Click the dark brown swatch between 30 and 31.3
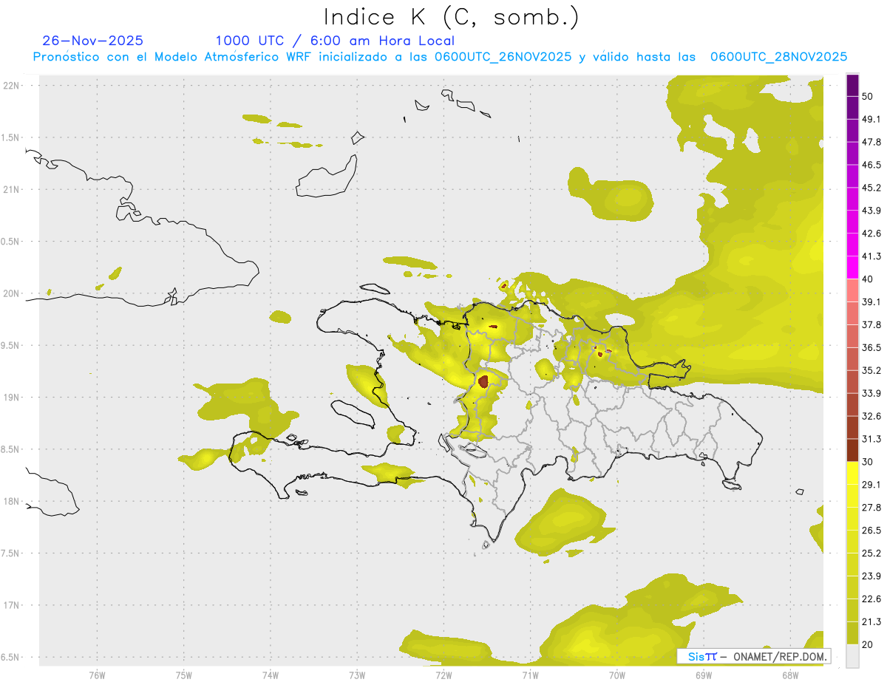The height and width of the screenshot is (685, 887). tap(852, 450)
